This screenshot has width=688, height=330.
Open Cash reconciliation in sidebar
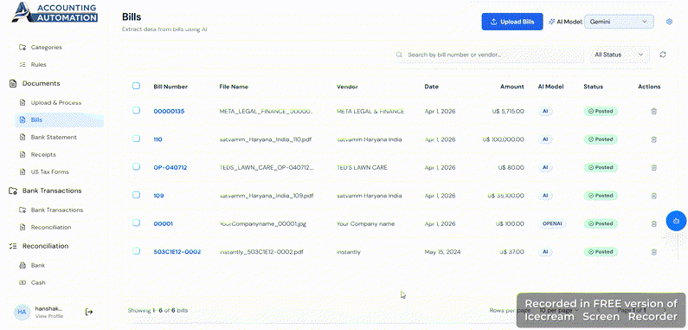(38, 282)
